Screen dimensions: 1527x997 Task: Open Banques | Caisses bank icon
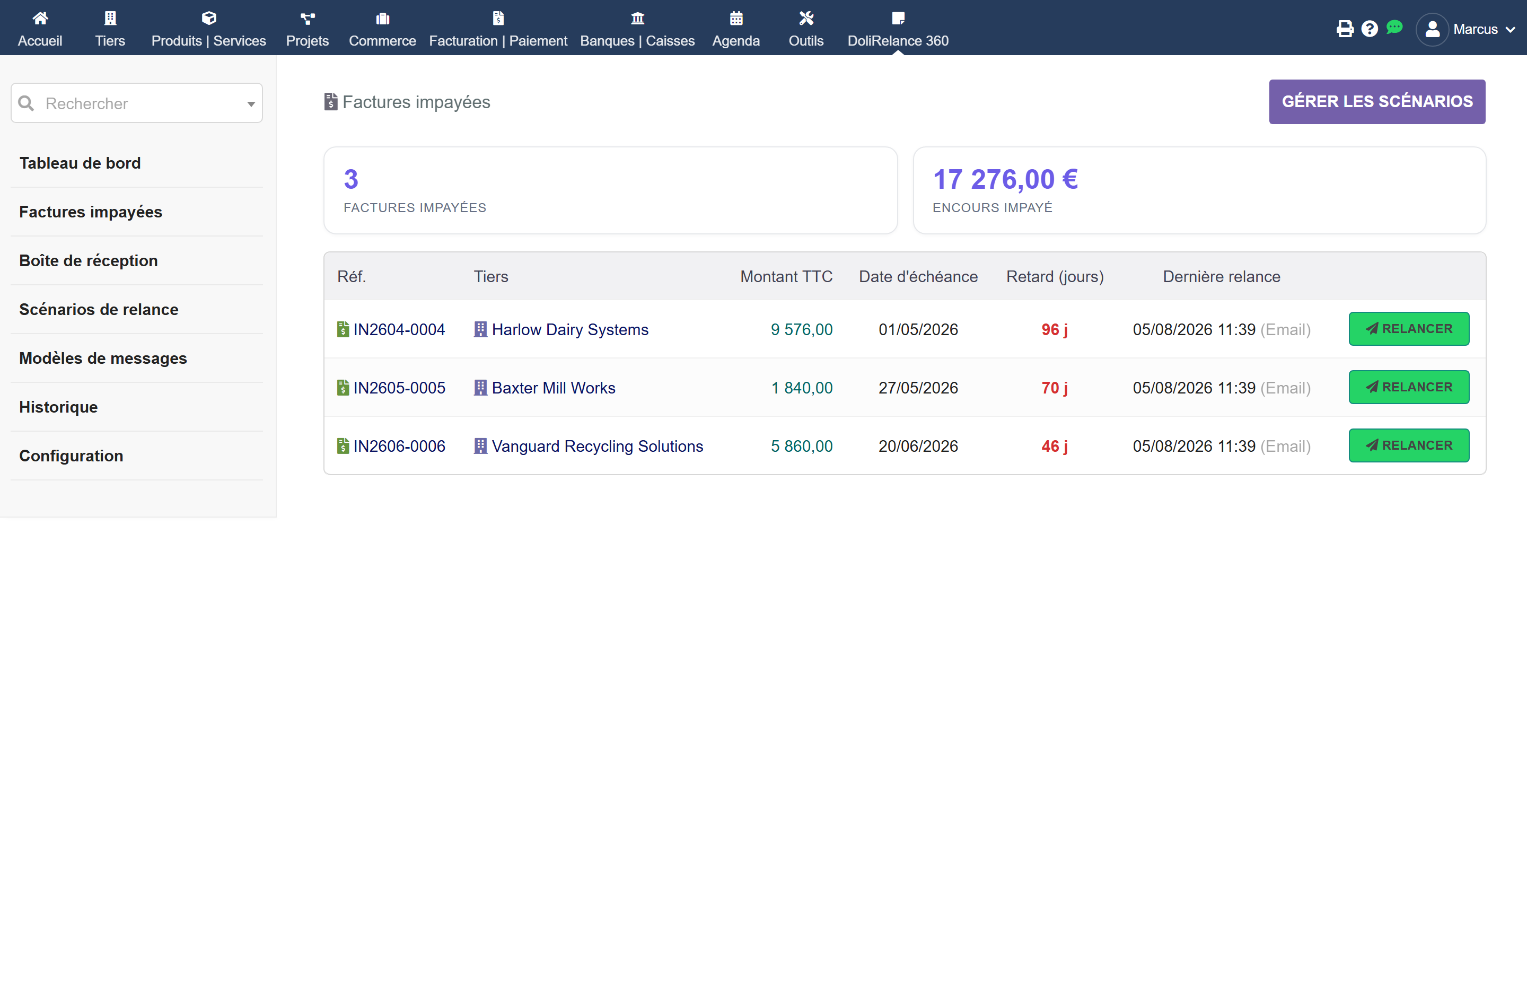tap(637, 18)
